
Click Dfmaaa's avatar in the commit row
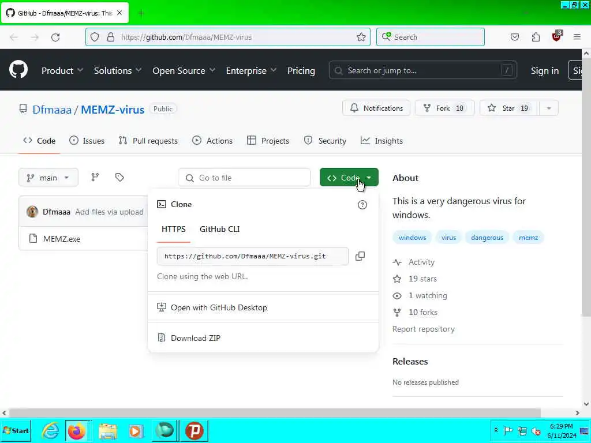pos(32,212)
